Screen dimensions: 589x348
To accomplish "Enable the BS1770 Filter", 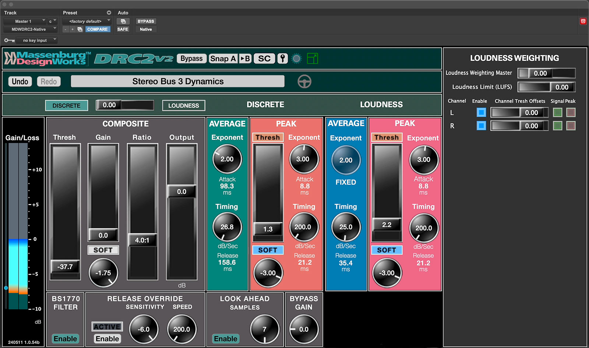I will [65, 339].
